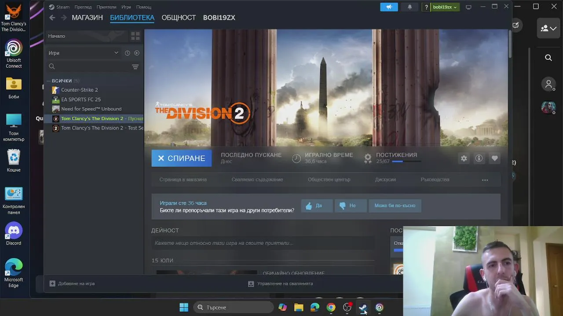The image size is (563, 316).
Task: Open the bobi19zx account dropdown
Action: 445,7
